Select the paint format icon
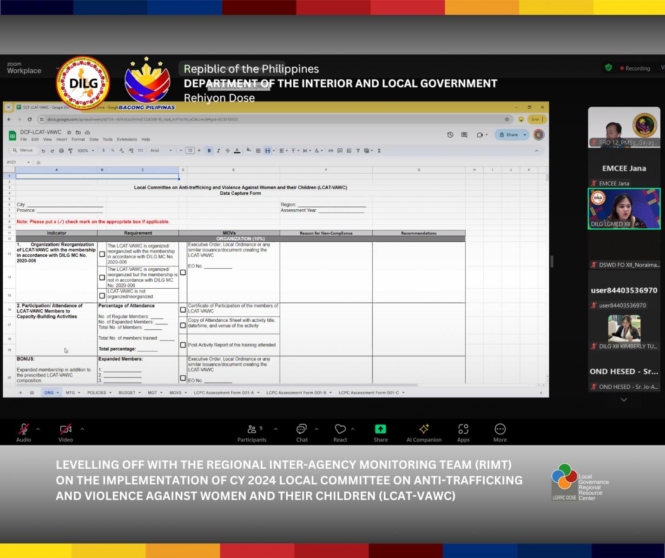The height and width of the screenshot is (558, 665). click(x=70, y=151)
